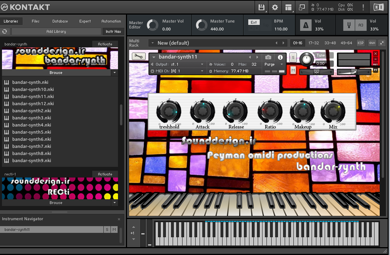Screen dimensions: 390x255
Task: Switch to the Files tab
Action: pyautogui.click(x=36, y=21)
